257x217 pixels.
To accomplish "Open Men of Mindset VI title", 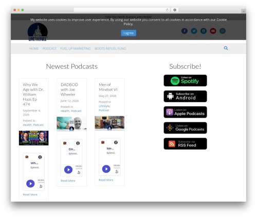I will click(108, 87).
